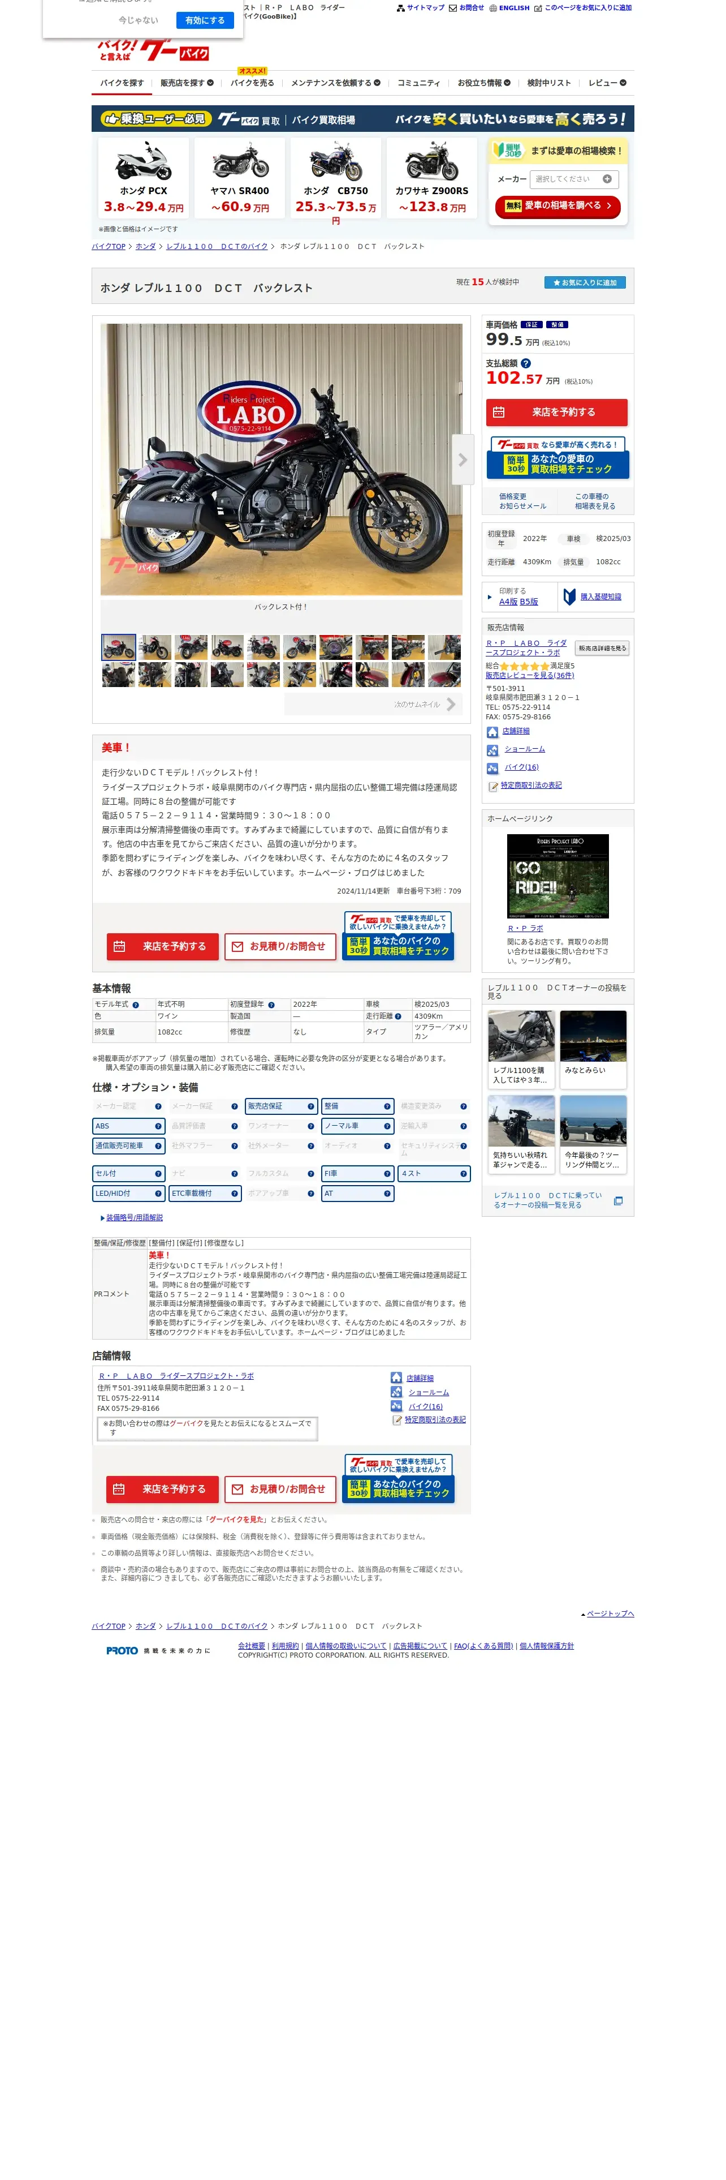This screenshot has height=2180, width=726.
Task: Click 愛車の相場を調べる red button
Action: pyautogui.click(x=558, y=207)
